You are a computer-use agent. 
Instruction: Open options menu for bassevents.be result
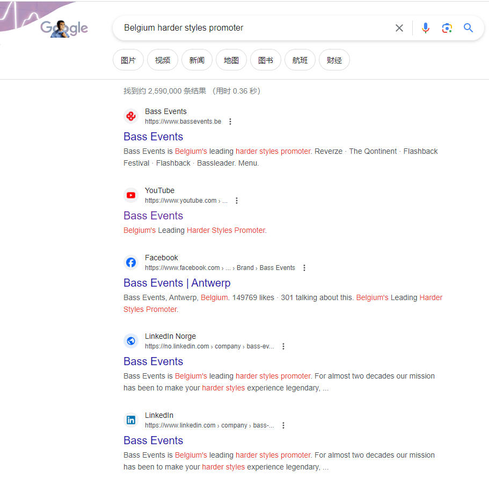tap(230, 122)
